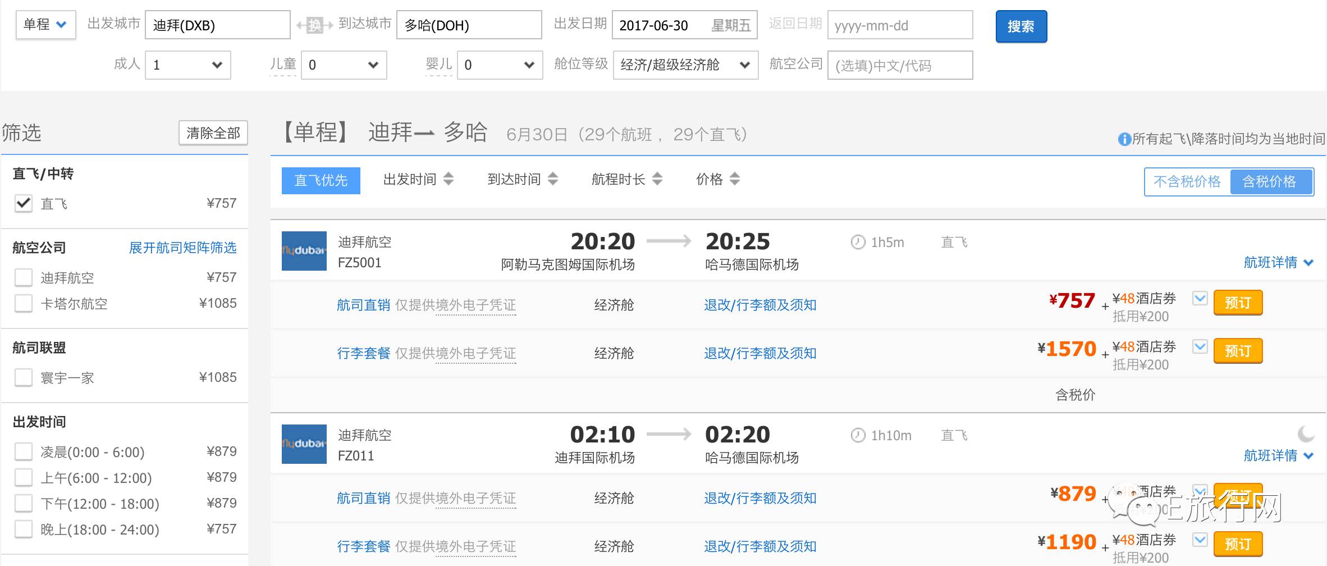Screen dimensions: 1327x566
Task: Click the sort arrows beside 出发时间
Action: 448,179
